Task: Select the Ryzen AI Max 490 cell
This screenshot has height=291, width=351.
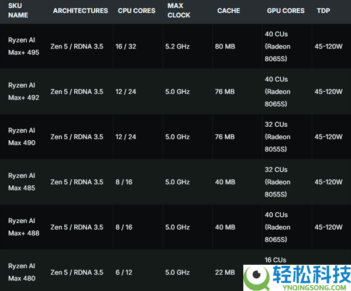Action: [22, 137]
